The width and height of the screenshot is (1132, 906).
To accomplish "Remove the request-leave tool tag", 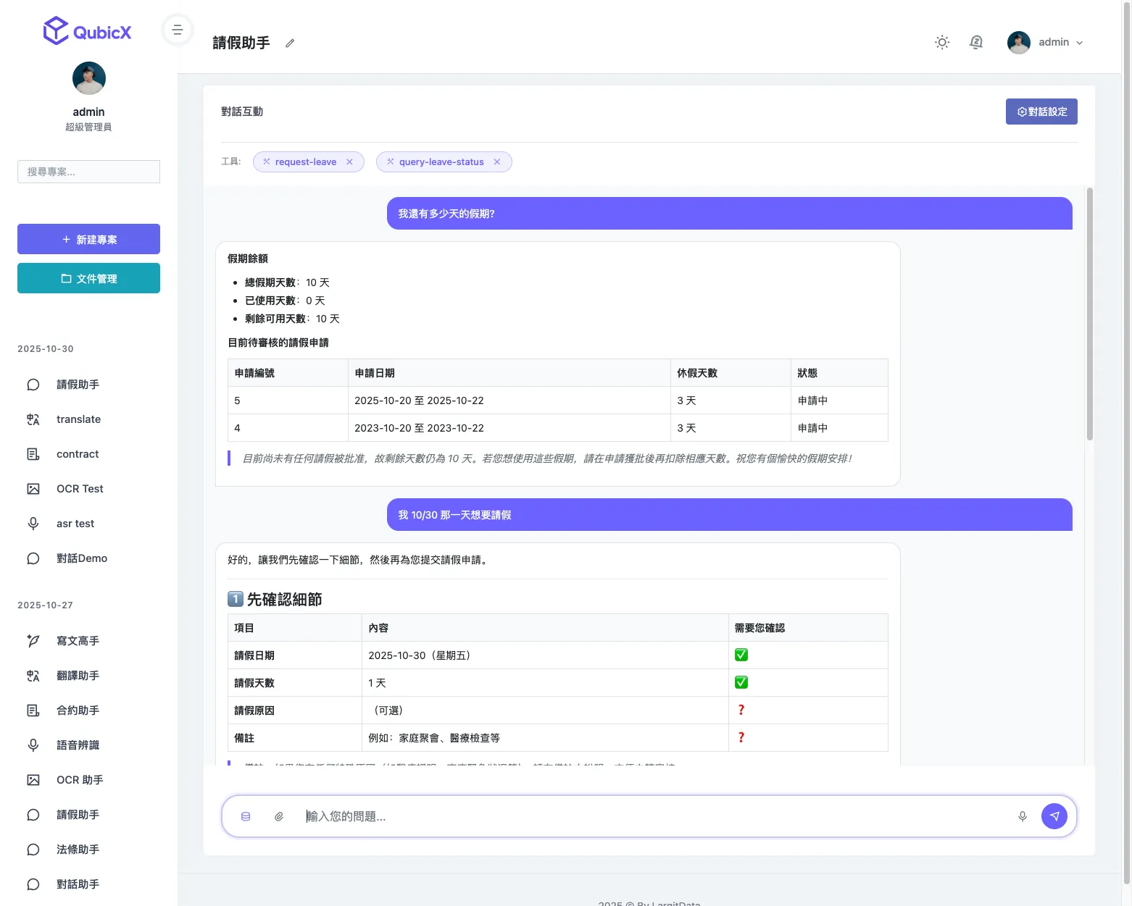I will (350, 162).
